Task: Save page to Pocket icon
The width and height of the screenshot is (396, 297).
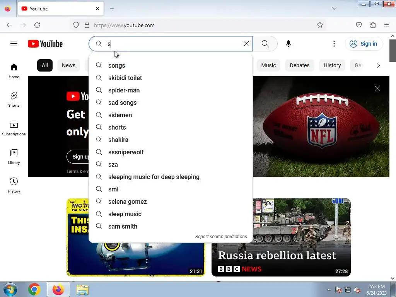Action: pyautogui.click(x=358, y=25)
